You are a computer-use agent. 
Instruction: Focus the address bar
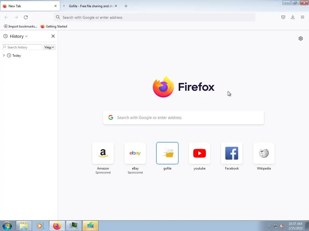pos(154,17)
